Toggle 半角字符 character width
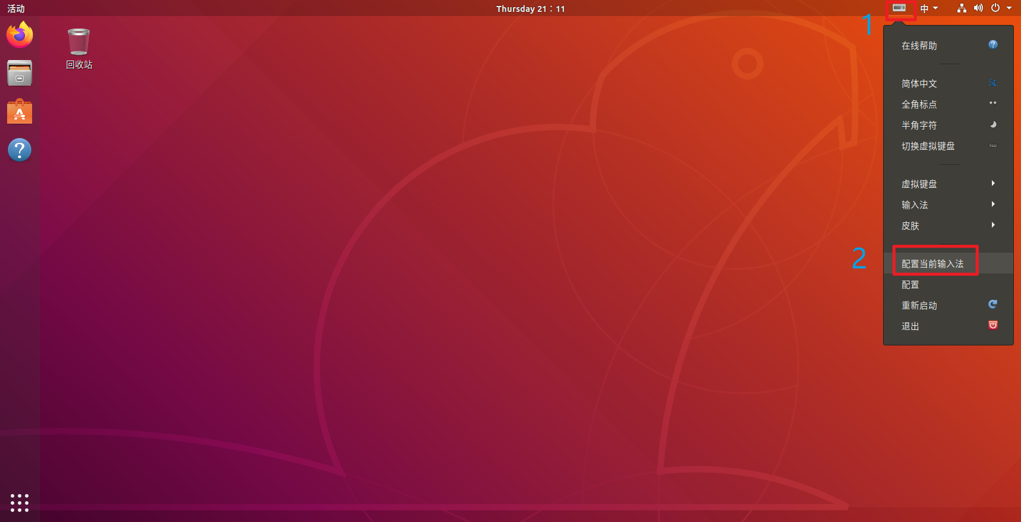1021x522 pixels. [x=948, y=125]
